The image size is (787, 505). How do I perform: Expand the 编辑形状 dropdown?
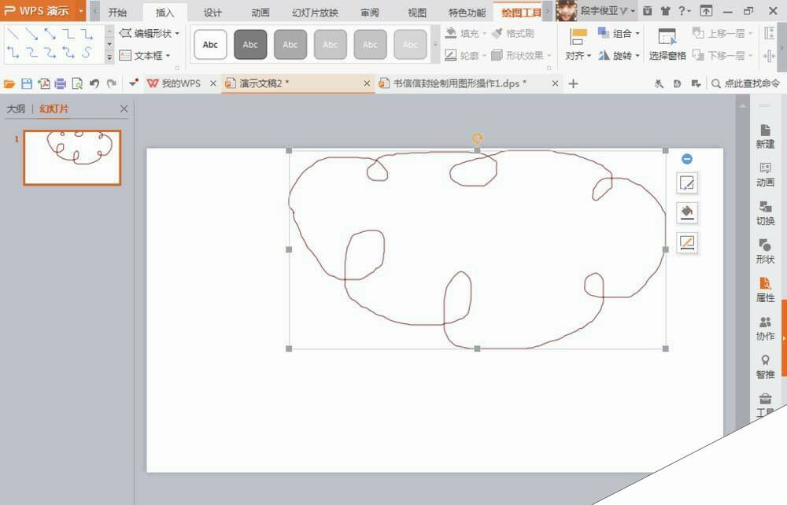[x=177, y=34]
